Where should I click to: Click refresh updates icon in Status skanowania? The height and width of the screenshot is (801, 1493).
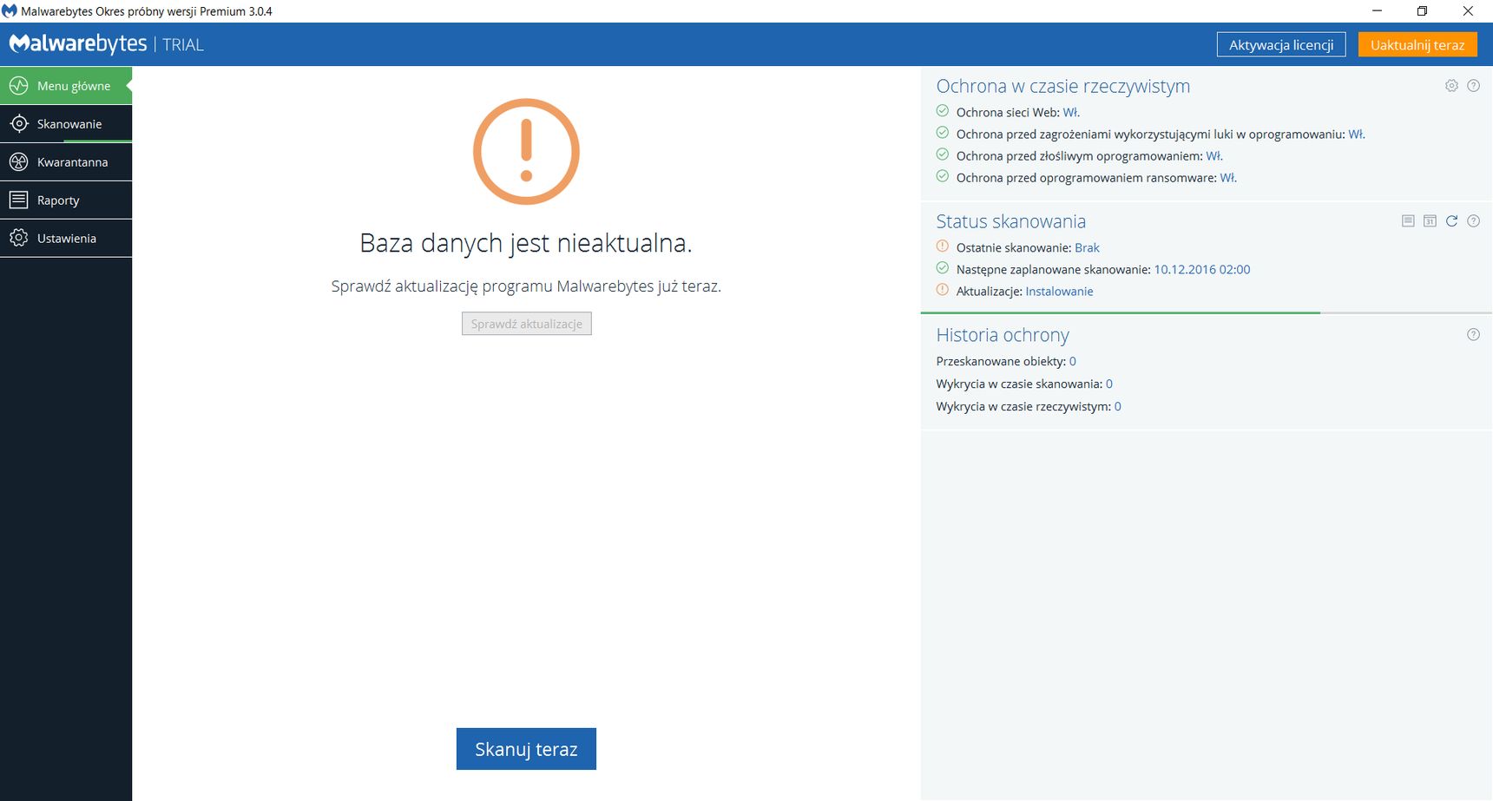pyautogui.click(x=1451, y=221)
